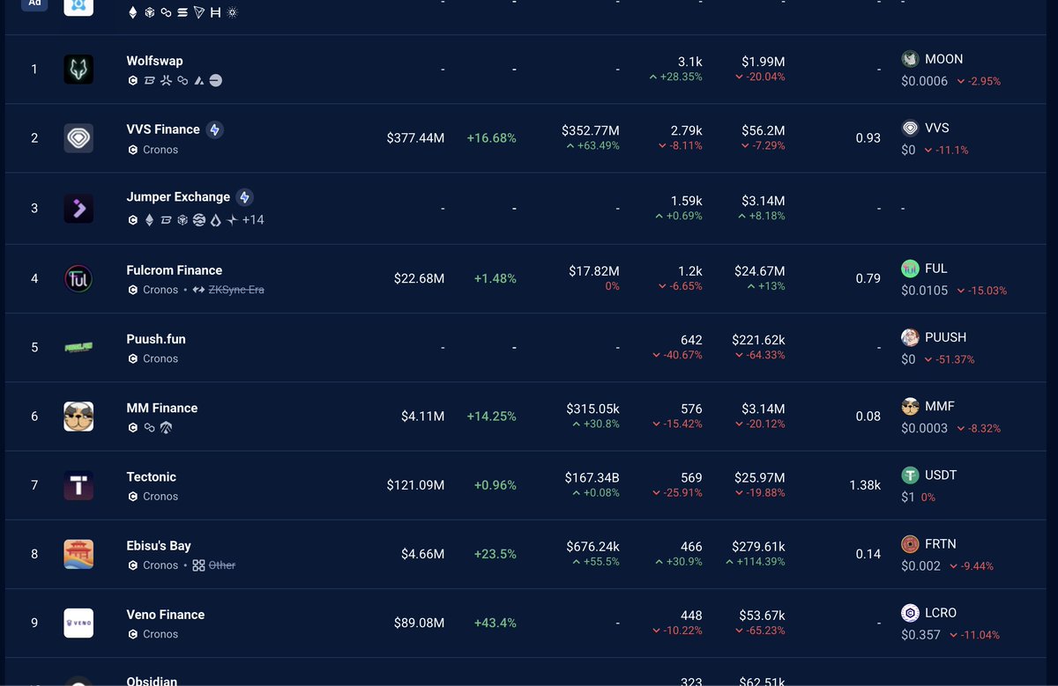Click the MMF token icon
Screen dimensions: 1058x686
[910, 406]
